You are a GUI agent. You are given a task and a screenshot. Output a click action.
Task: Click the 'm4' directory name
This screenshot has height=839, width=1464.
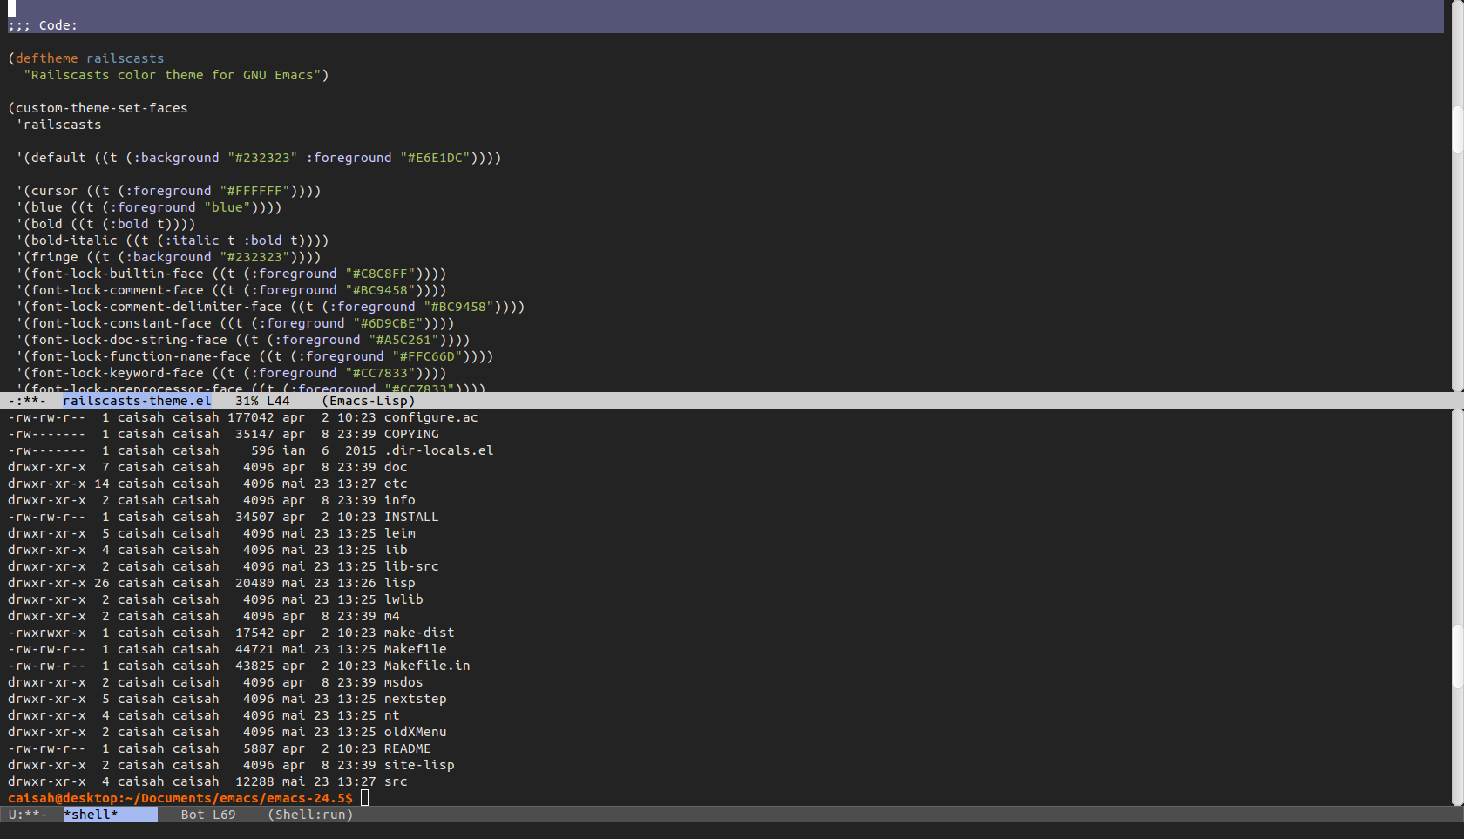pos(392,616)
